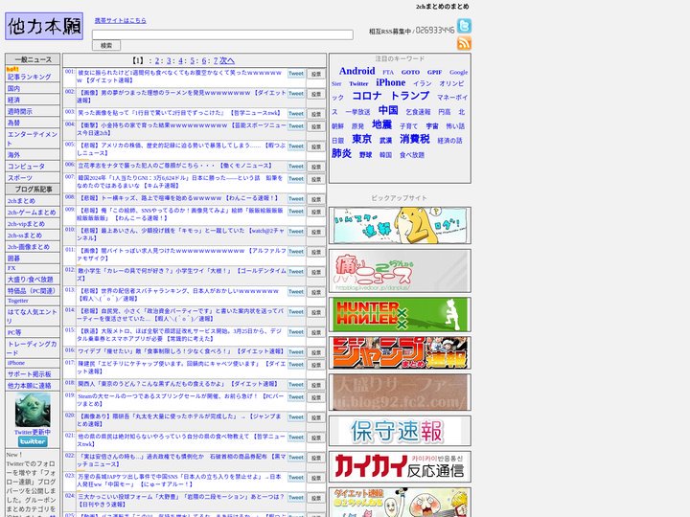Open FX category in sidebar

point(11,268)
